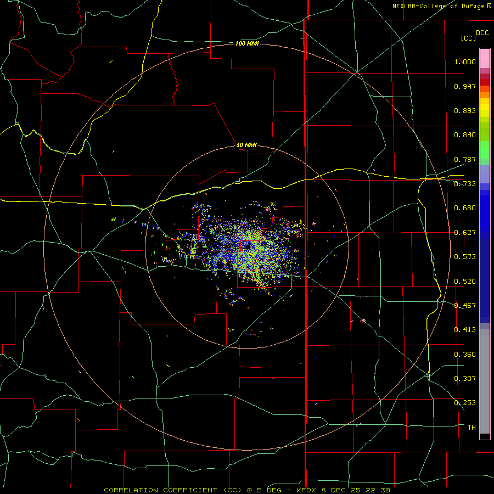This screenshot has width=494, height=494.
Task: Click the 0.413 scale value
Action: [465, 330]
